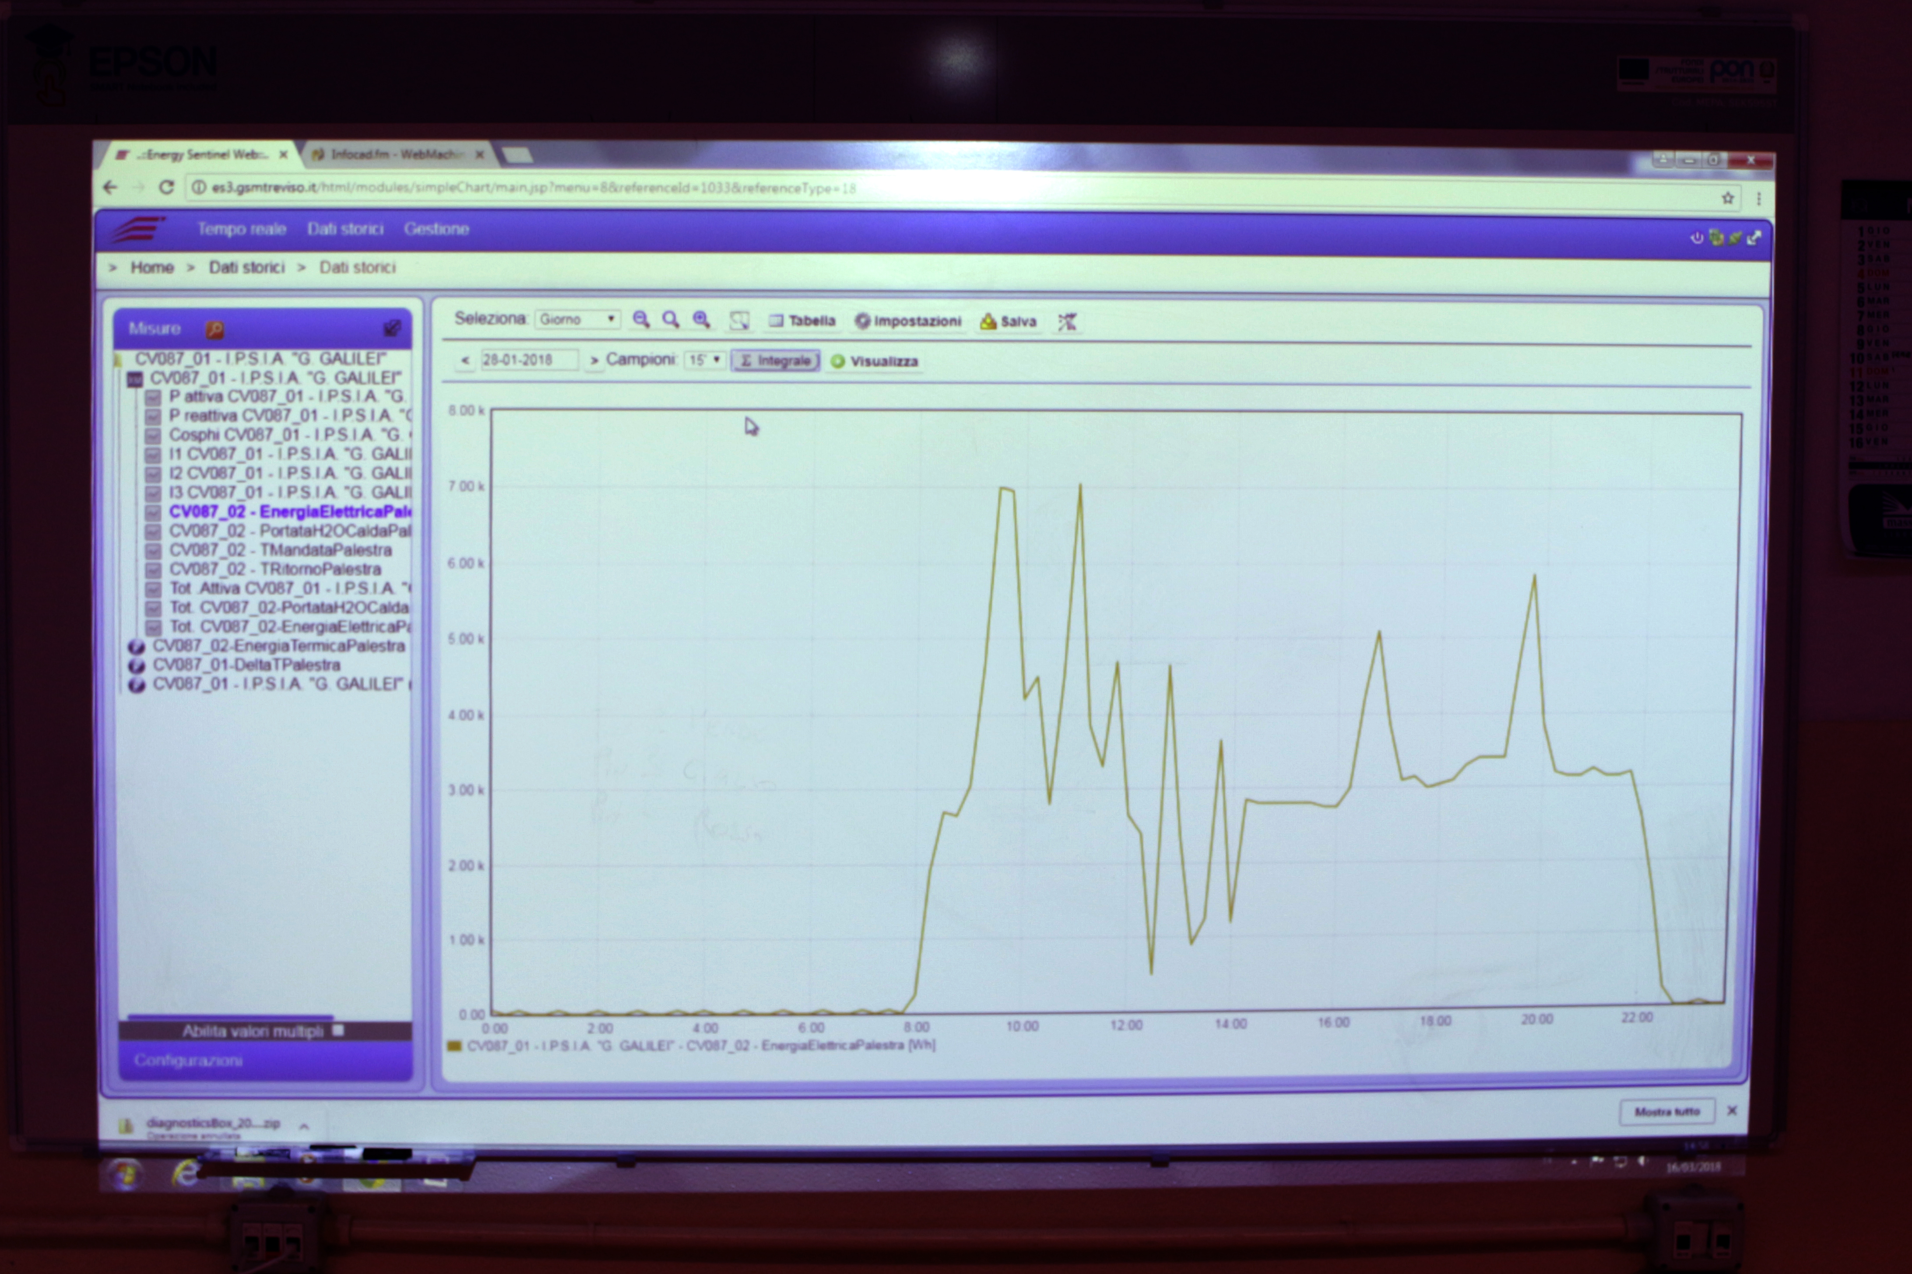This screenshot has width=1912, height=1274.
Task: Open Impostazioni settings button
Action: 908,321
